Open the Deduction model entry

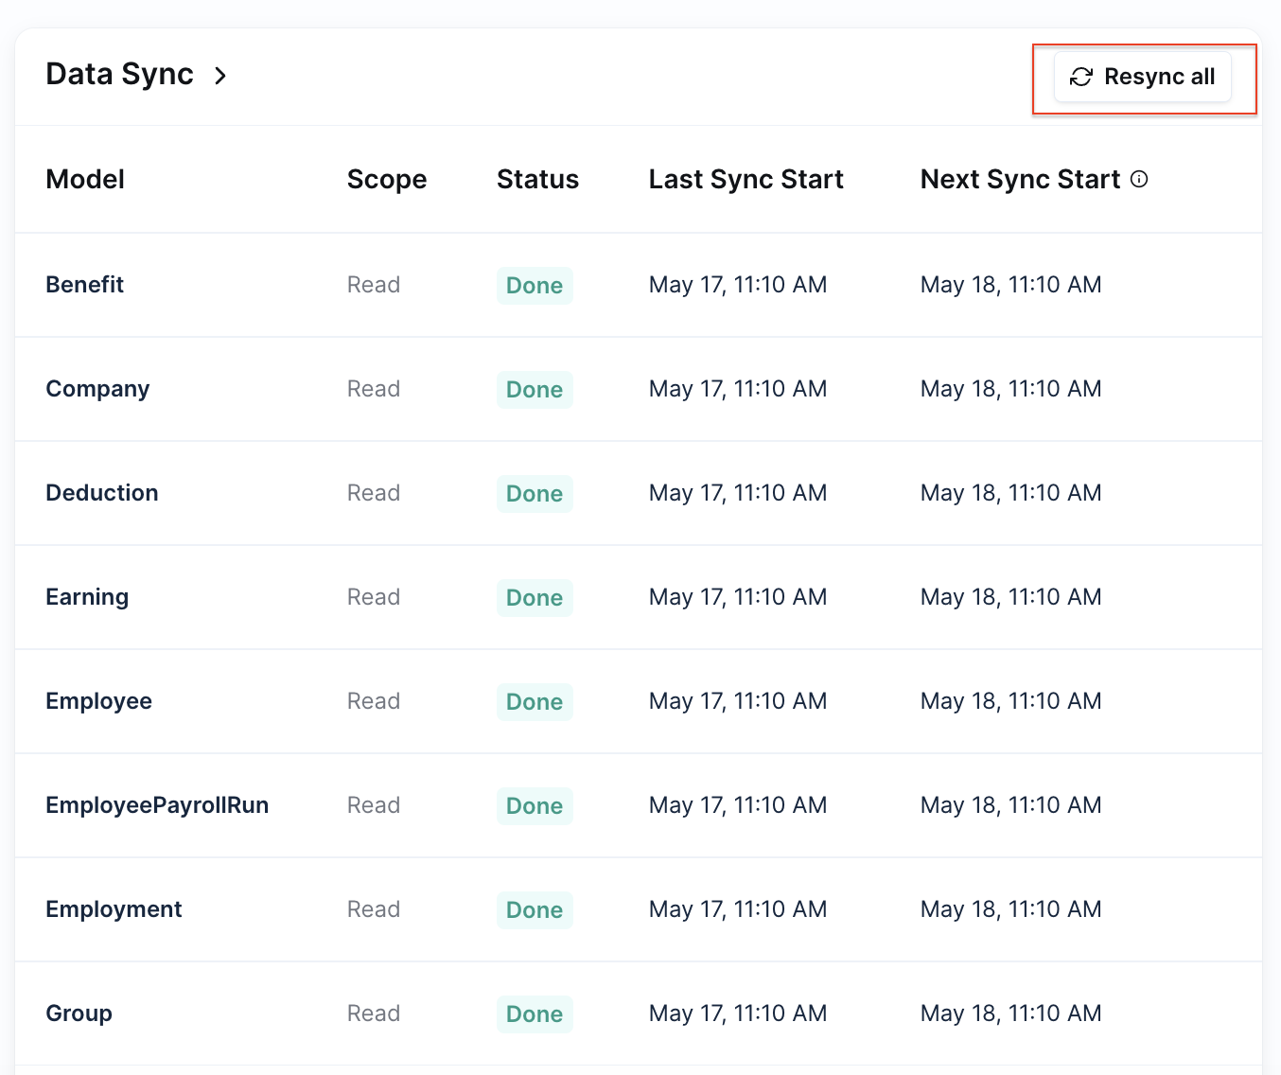click(102, 493)
